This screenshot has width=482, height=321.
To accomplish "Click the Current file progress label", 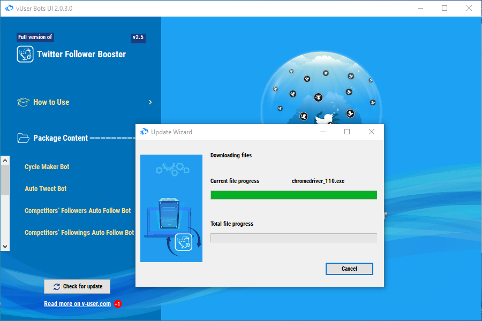I will click(235, 181).
